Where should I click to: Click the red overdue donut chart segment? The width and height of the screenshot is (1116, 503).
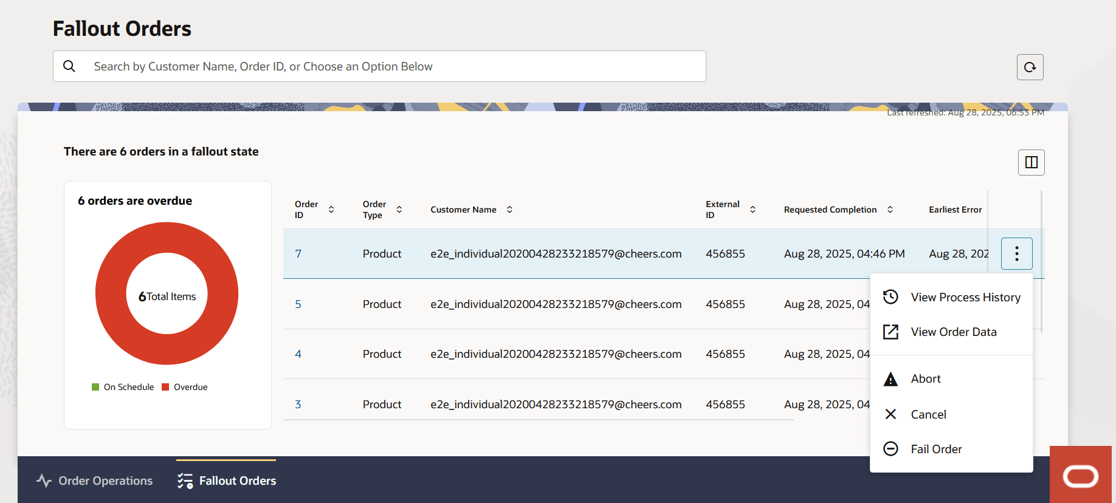[109, 293]
